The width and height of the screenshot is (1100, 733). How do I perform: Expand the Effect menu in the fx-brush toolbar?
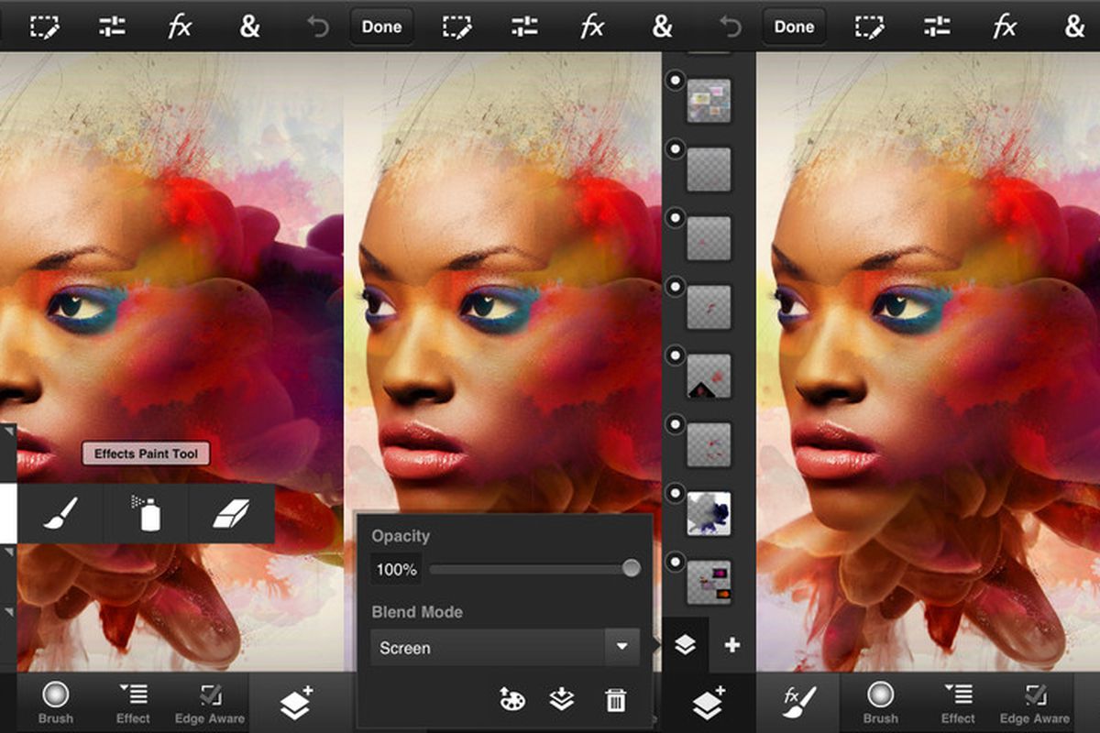pos(958,703)
